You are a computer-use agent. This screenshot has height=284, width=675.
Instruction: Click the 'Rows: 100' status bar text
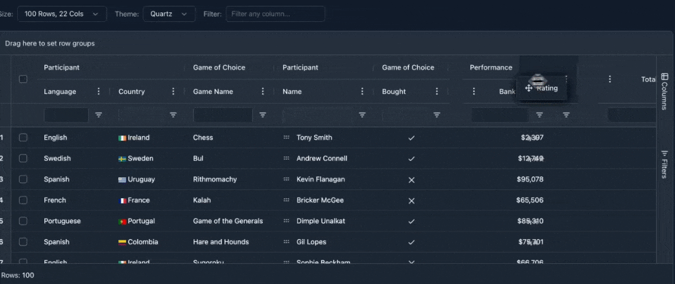pyautogui.click(x=18, y=275)
